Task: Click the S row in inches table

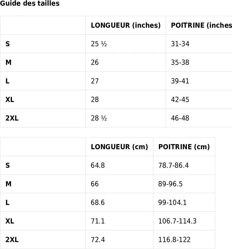Action: 116,44
